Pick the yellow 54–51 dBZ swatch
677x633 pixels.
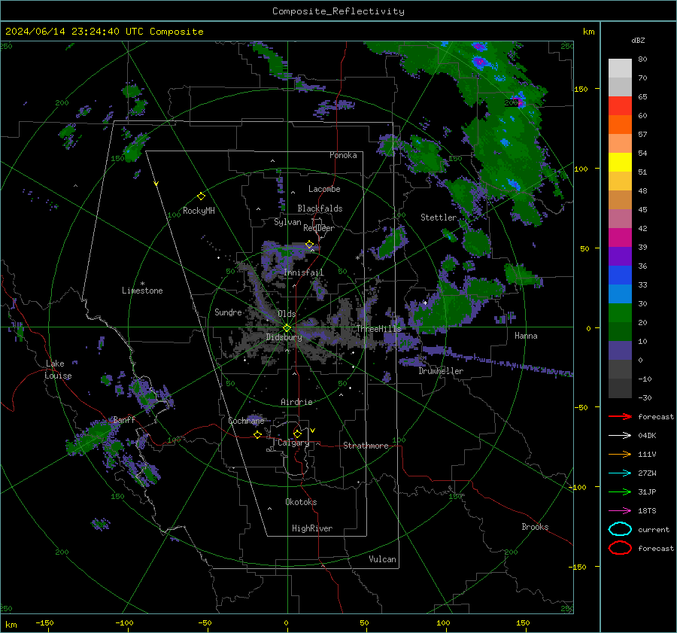[x=620, y=163]
